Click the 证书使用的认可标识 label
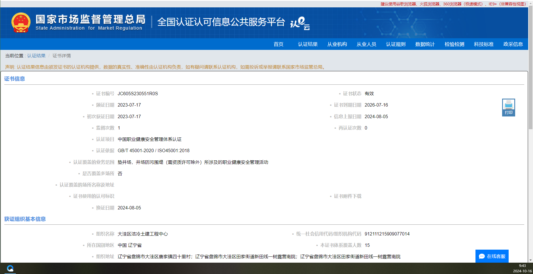The image size is (533, 274). [94, 196]
